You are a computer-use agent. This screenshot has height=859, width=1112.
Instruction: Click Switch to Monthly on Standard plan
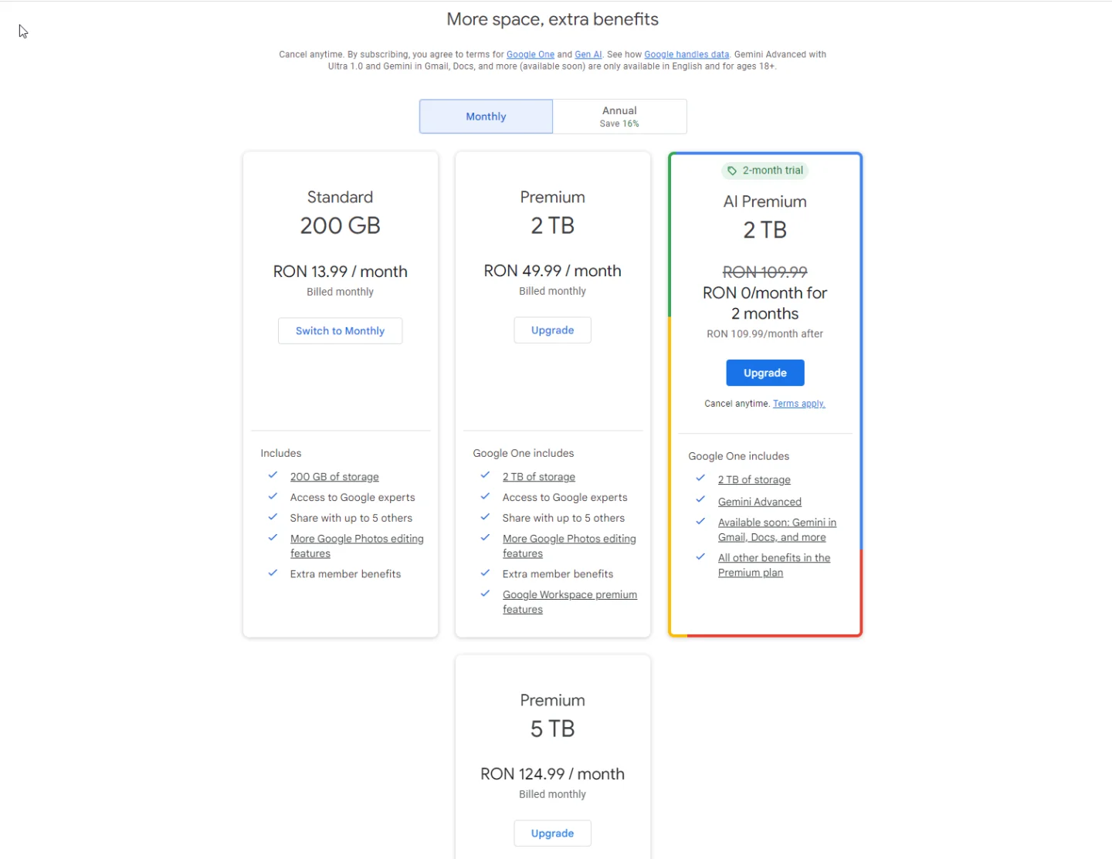pyautogui.click(x=340, y=330)
